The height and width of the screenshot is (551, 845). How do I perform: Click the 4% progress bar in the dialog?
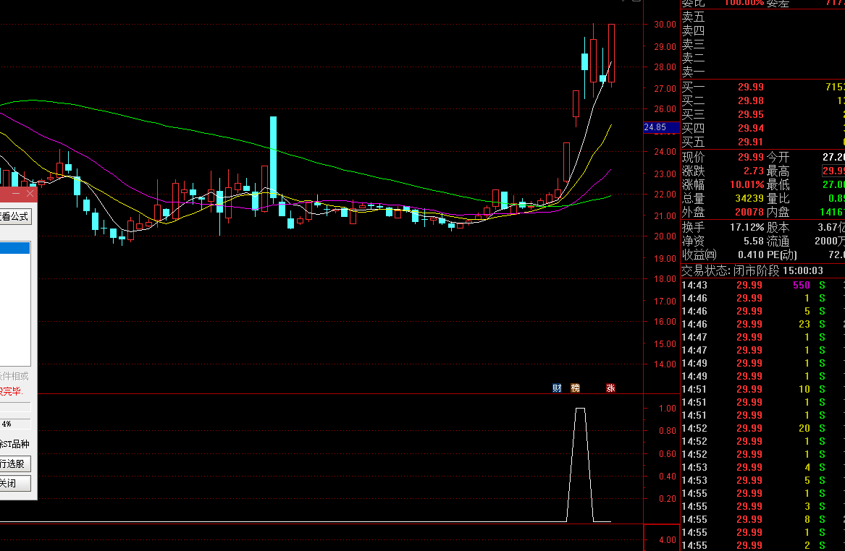(15, 424)
